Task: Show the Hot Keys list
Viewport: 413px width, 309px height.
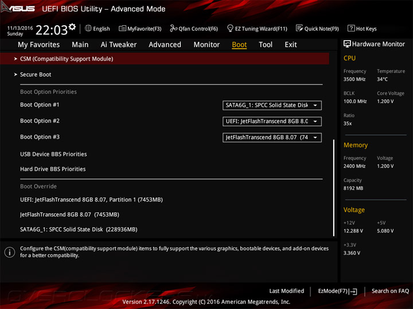Action: [x=366, y=29]
